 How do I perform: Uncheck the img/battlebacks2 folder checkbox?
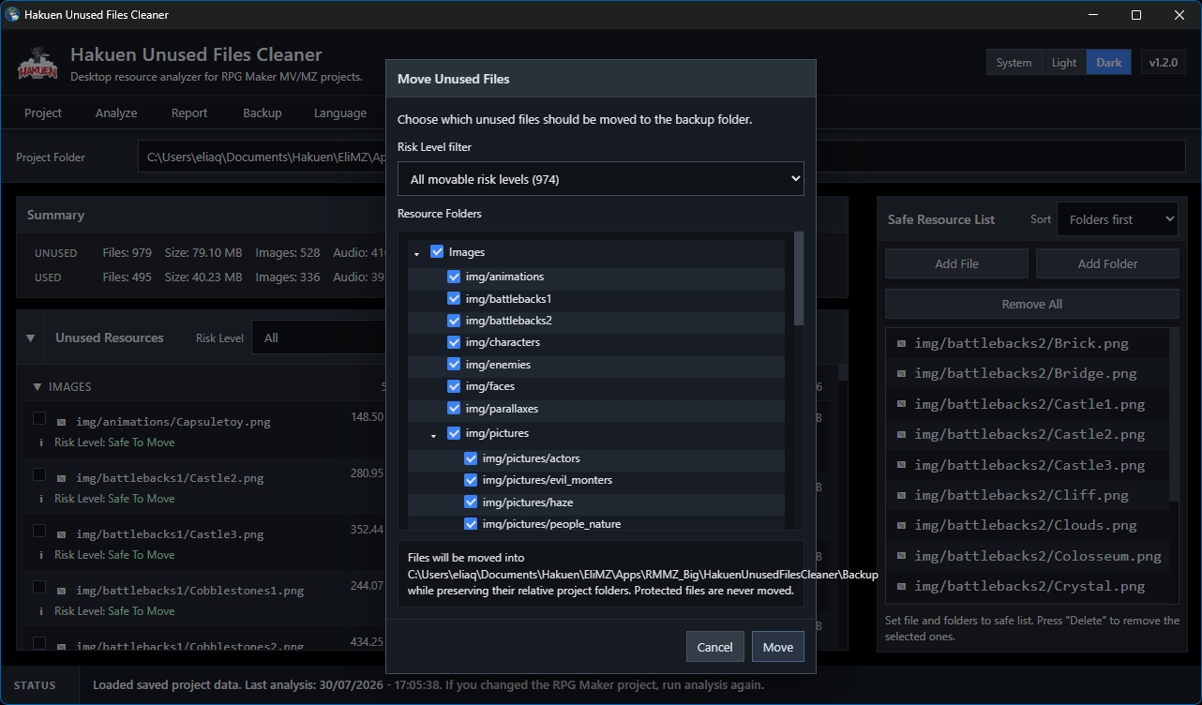(454, 320)
